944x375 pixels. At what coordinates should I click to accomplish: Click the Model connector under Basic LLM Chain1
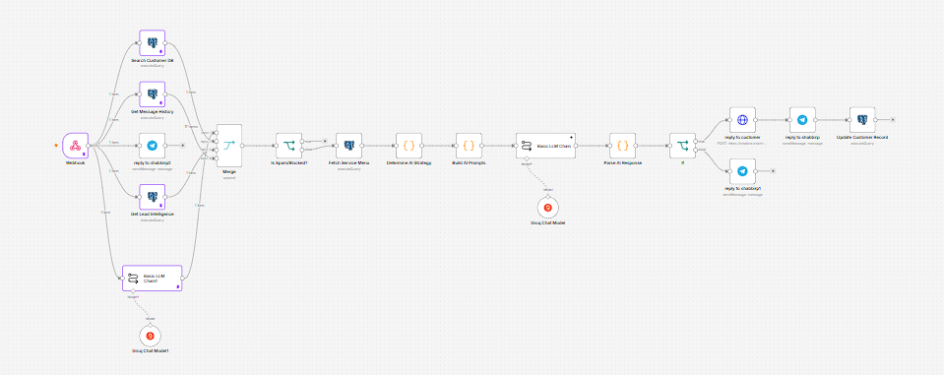coord(133,291)
